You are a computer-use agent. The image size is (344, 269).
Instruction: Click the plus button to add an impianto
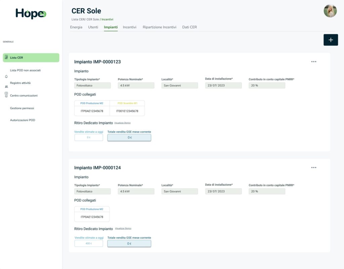pos(331,40)
